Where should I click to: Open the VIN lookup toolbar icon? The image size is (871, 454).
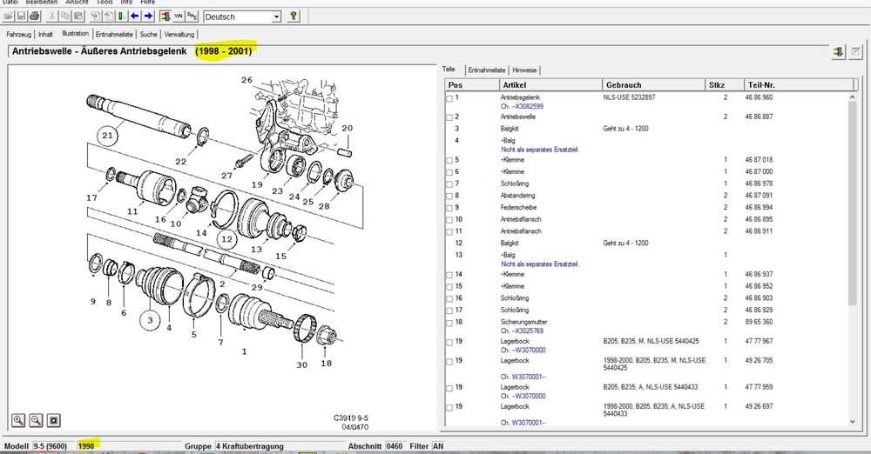(x=179, y=17)
